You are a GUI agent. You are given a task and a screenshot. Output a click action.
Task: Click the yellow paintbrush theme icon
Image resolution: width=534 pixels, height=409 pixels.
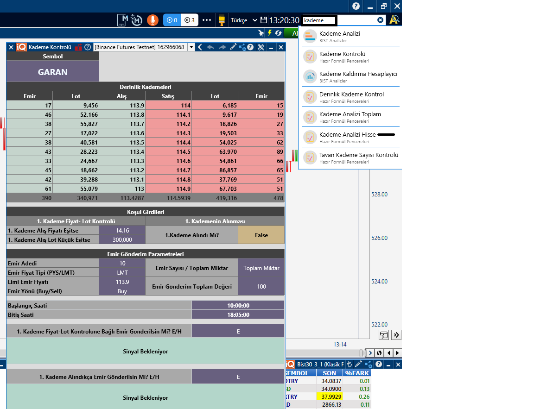click(x=222, y=20)
